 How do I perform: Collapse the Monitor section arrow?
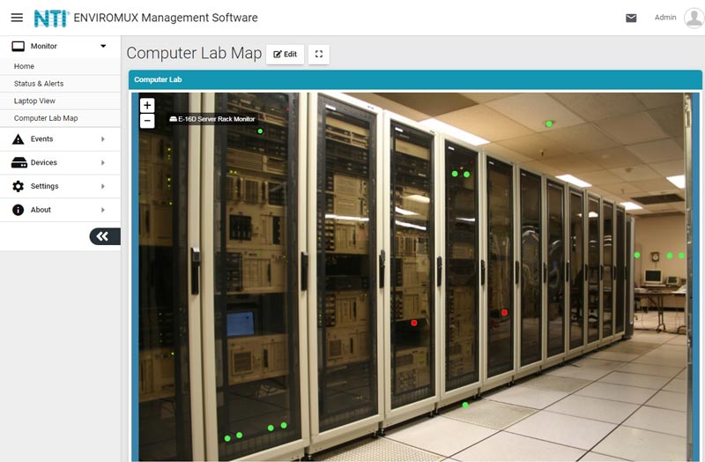click(103, 46)
